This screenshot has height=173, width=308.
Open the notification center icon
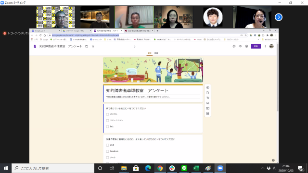click(x=300, y=168)
